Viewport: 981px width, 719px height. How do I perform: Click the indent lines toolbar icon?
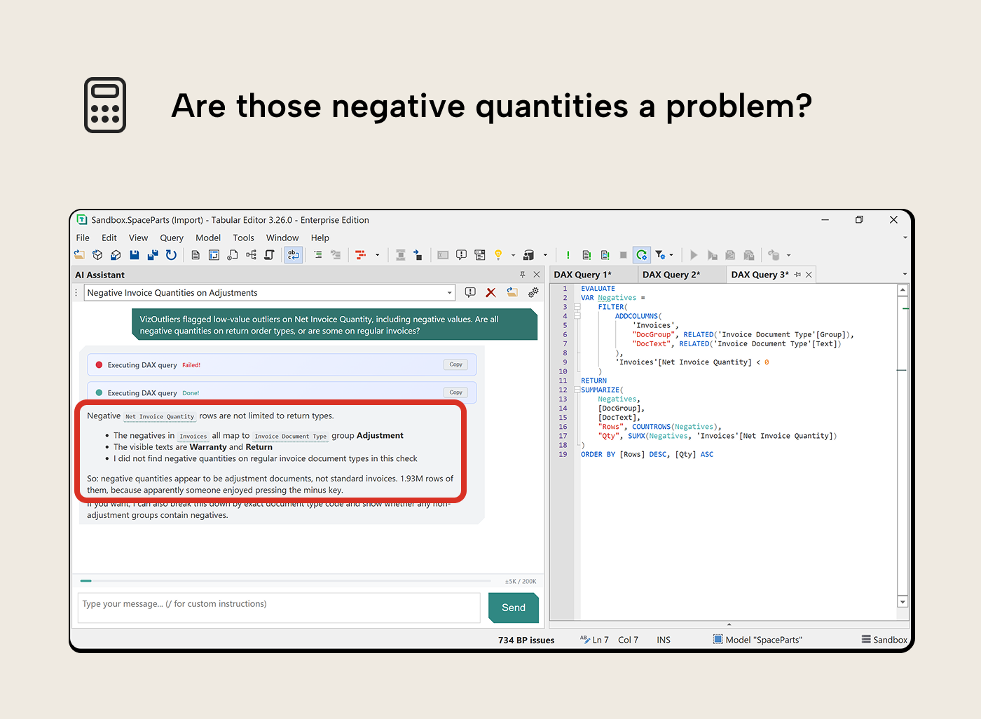(x=317, y=255)
